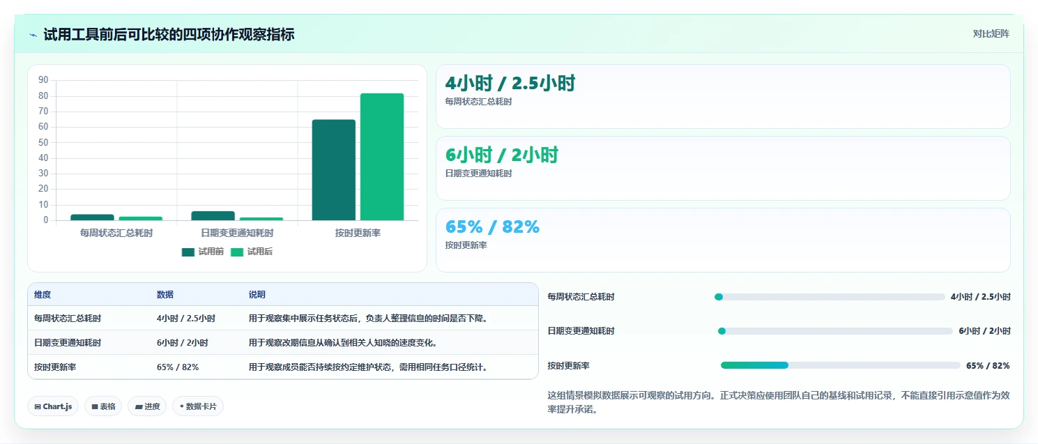1038x444 pixels.
Task: Click the 按时更新率 progress bar
Action: click(841, 365)
